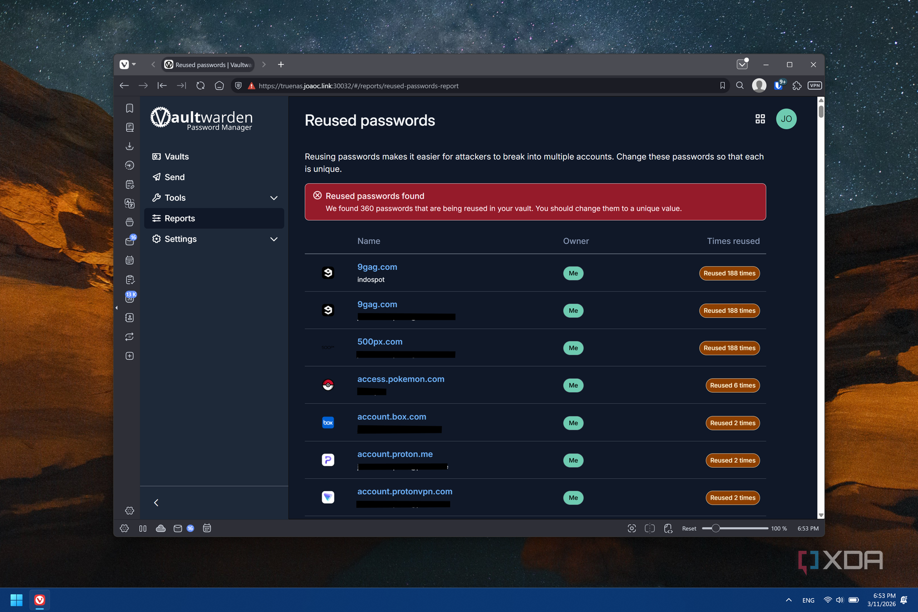Click the Vaultwarden logo
The height and width of the screenshot is (612, 918).
coord(201,119)
